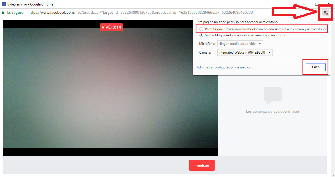
Task: Click the blocked camera icon in address bar
Action: [326, 13]
